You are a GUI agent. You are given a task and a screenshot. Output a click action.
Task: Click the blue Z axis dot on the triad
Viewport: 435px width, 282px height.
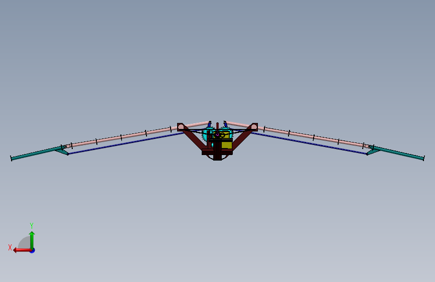click(x=33, y=250)
